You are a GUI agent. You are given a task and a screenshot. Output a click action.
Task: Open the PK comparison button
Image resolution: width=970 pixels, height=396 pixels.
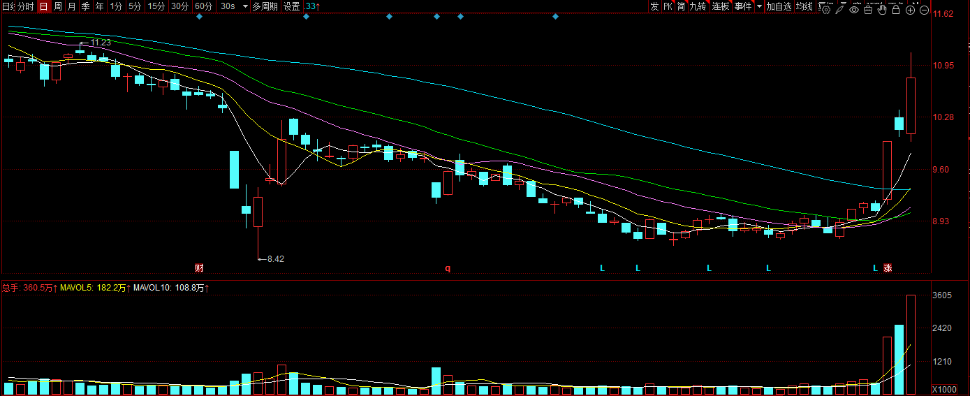click(x=668, y=6)
